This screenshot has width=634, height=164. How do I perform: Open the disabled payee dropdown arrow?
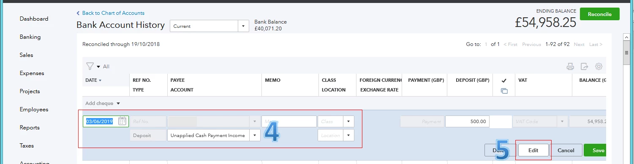click(255, 121)
